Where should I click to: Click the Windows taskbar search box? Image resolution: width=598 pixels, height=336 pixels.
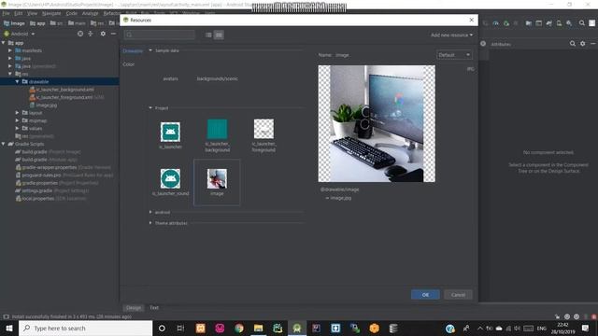[85, 329]
